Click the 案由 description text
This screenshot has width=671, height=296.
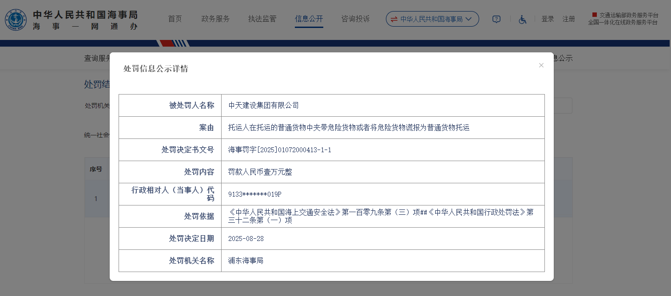coord(349,128)
